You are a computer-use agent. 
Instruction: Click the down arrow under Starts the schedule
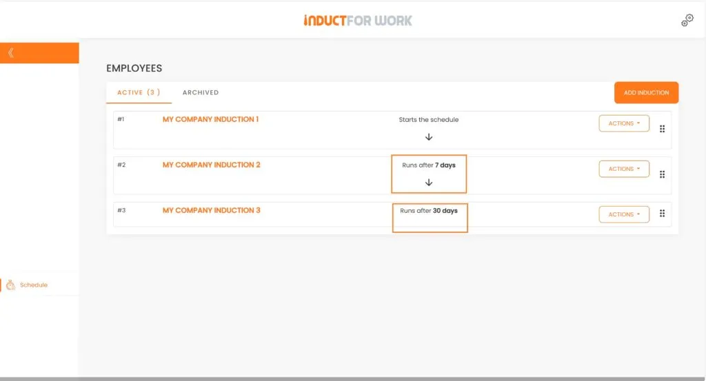[428, 137]
